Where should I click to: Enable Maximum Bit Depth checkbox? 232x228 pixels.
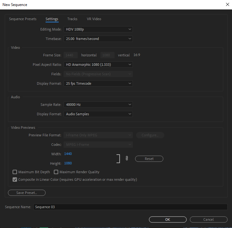(x=15, y=172)
